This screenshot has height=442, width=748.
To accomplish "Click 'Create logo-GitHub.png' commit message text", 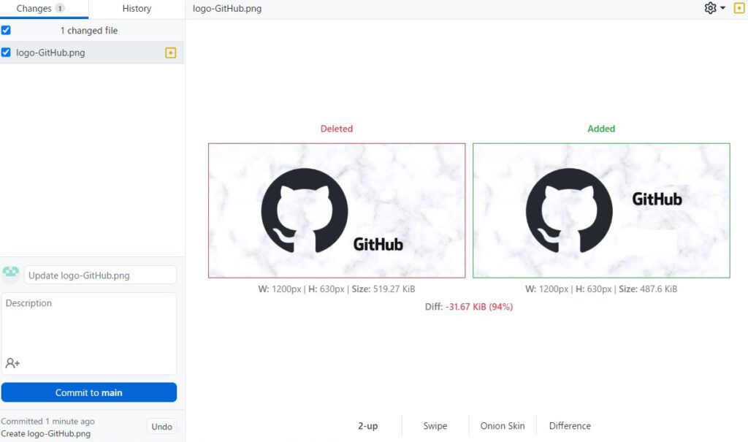I will coord(46,433).
